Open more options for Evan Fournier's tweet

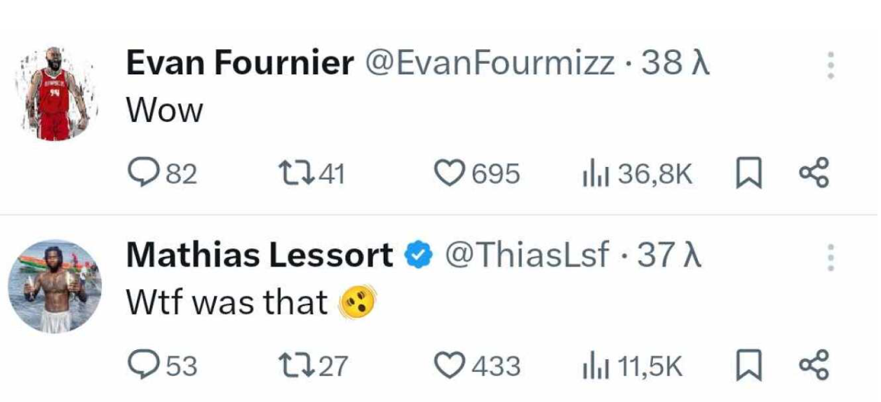tap(830, 65)
